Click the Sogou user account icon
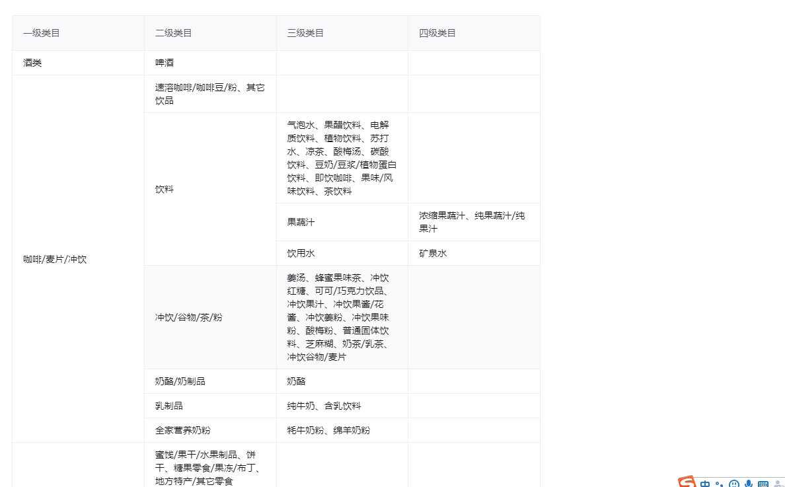Screen dimensions: 785x487 click(778, 484)
